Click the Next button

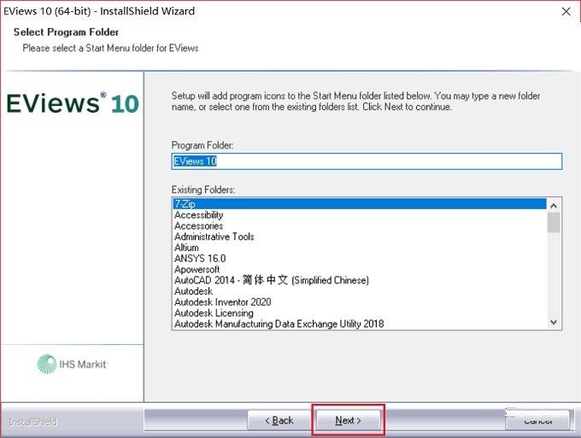(348, 420)
